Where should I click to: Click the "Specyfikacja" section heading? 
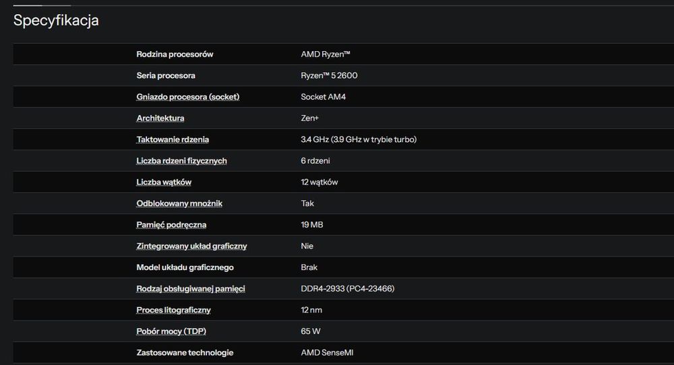pos(56,20)
